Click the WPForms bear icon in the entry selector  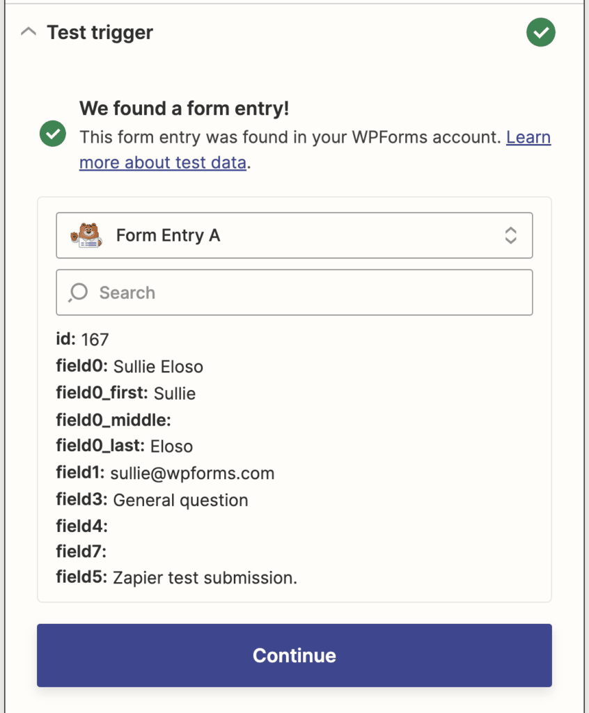click(x=87, y=235)
